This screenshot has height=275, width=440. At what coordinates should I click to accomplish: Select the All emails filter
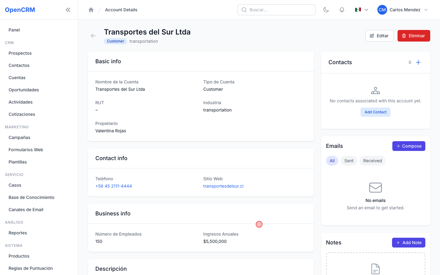pos(332,161)
